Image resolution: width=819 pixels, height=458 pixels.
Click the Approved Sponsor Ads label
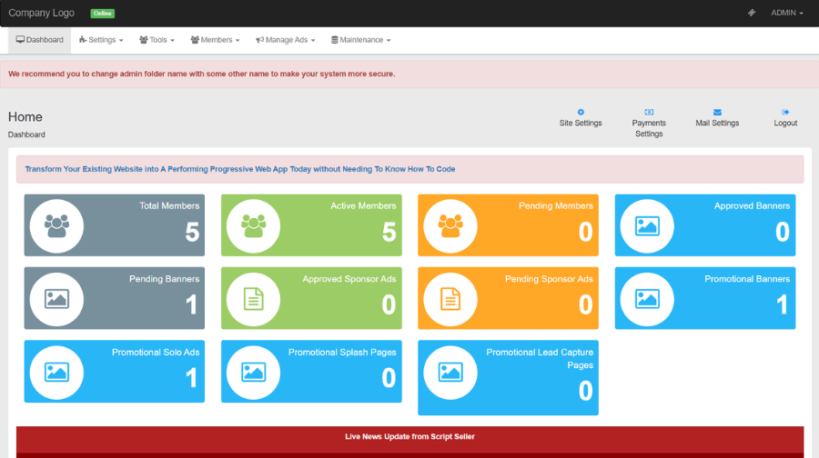click(349, 279)
